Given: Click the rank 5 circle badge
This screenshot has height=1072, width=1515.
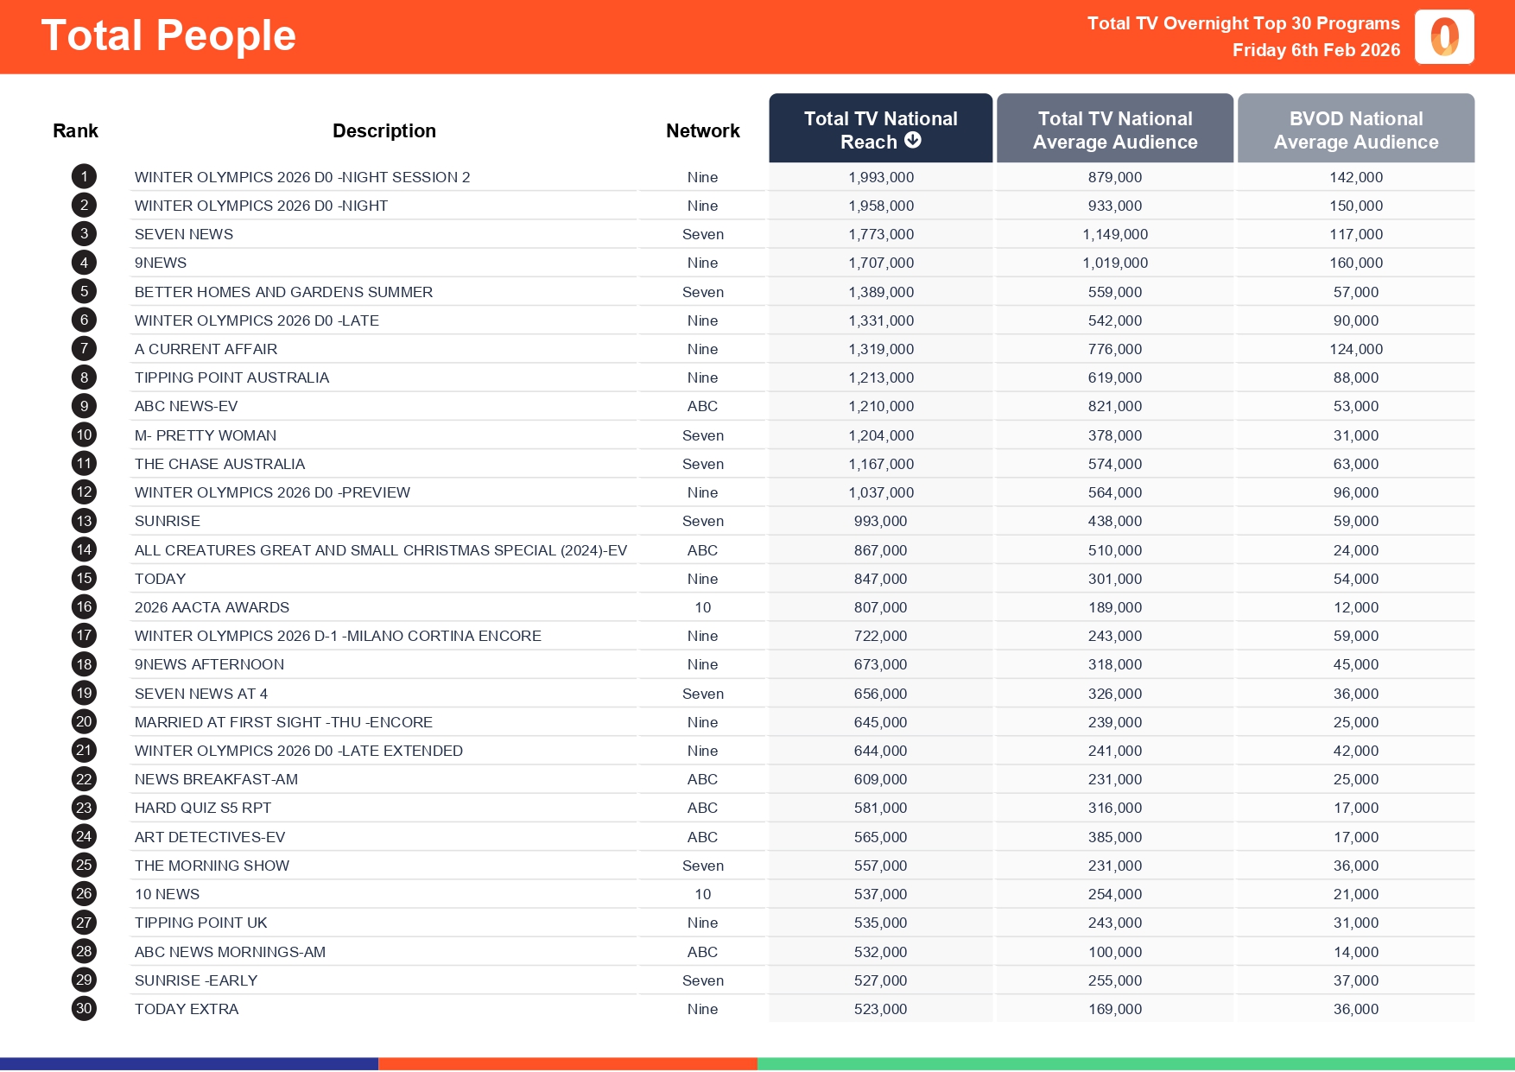Looking at the screenshot, I should pos(84,292).
